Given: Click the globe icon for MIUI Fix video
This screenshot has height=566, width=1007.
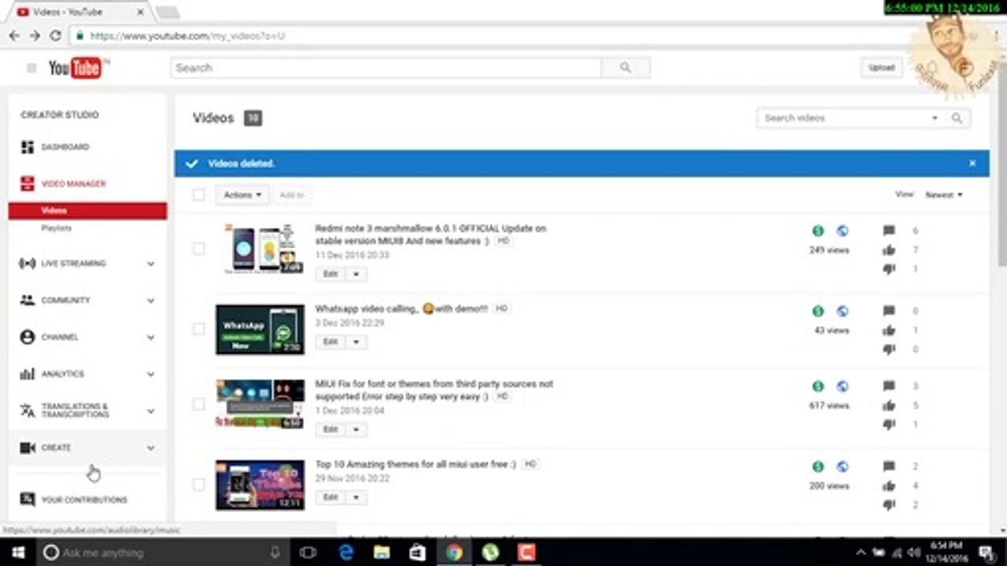Looking at the screenshot, I should [x=843, y=387].
